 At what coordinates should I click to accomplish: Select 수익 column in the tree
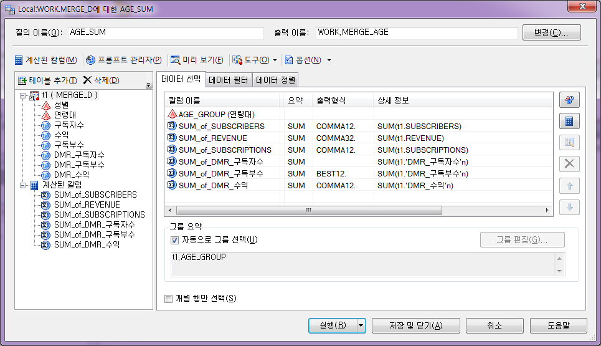tap(61, 135)
